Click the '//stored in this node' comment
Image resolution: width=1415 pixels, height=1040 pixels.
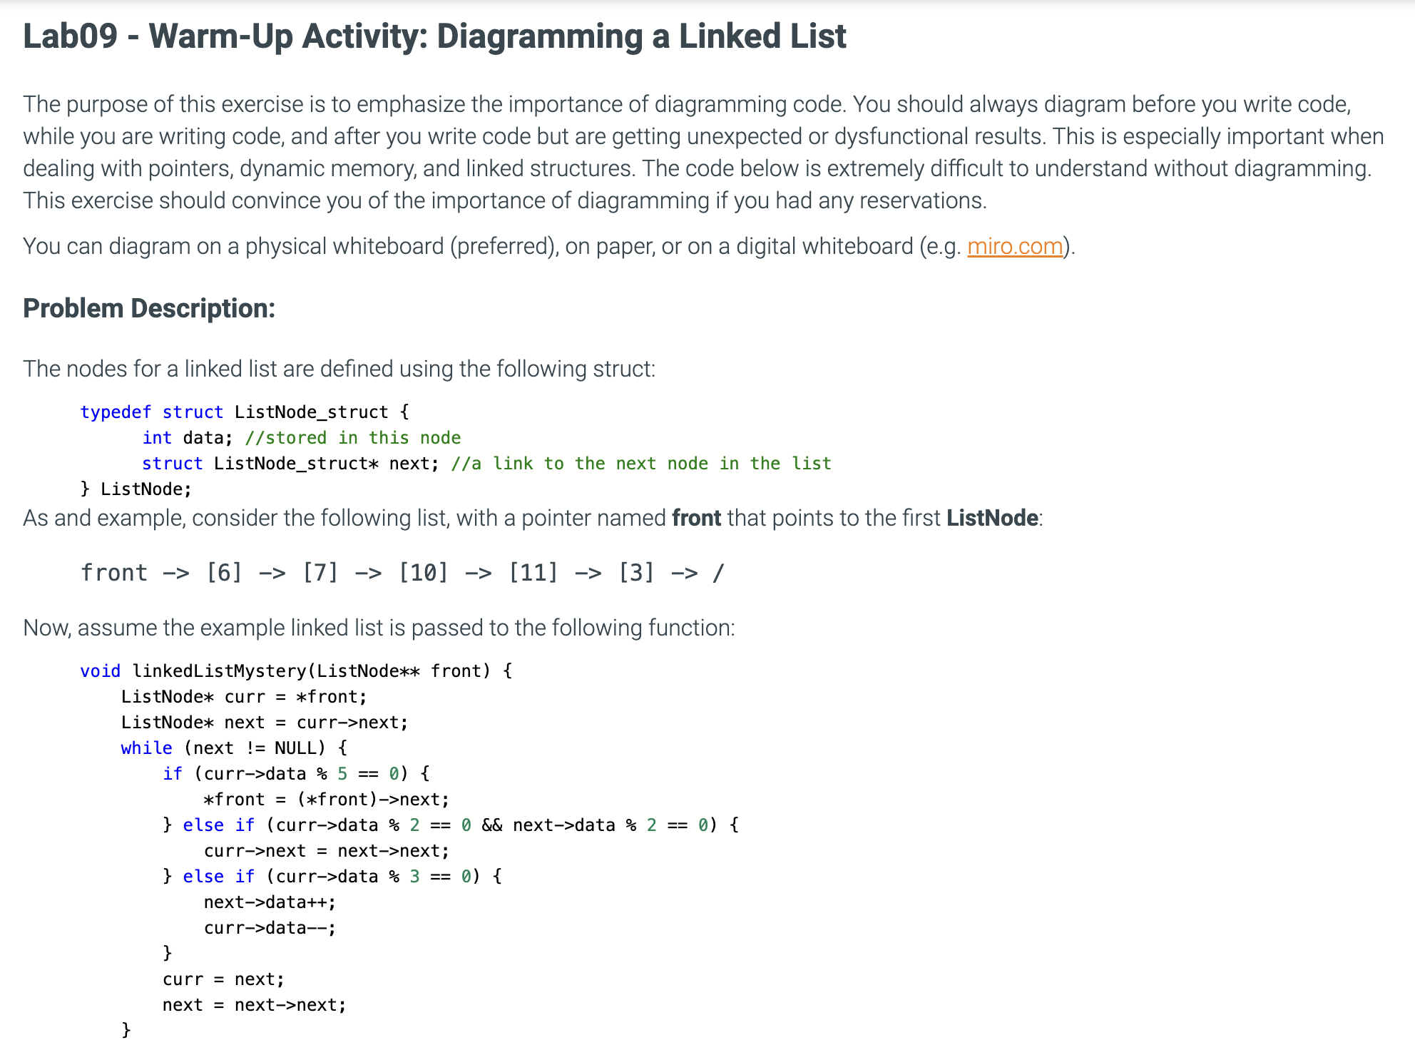[352, 438]
